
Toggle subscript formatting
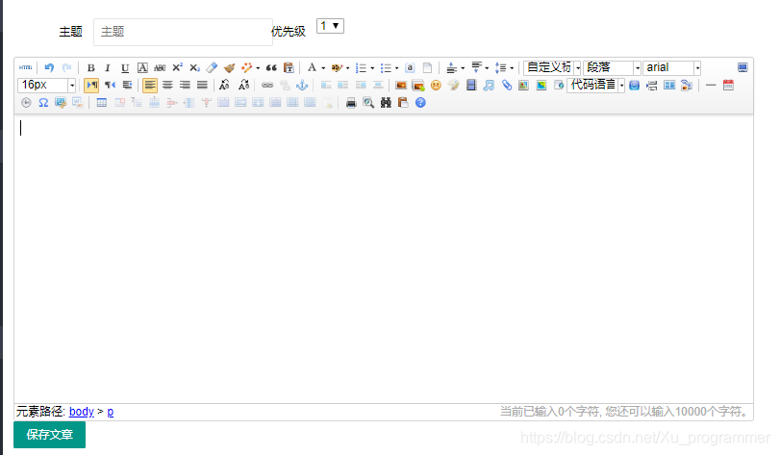coord(194,67)
